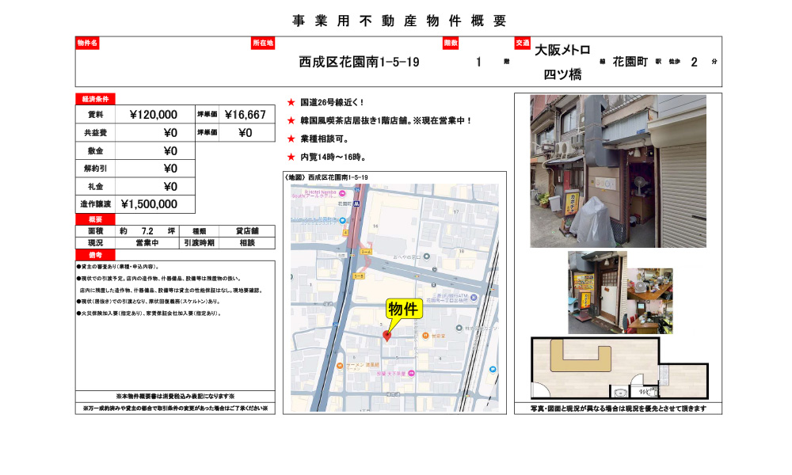
Task: Click the ¥0 value in the 敷金 row
Action: coord(170,151)
